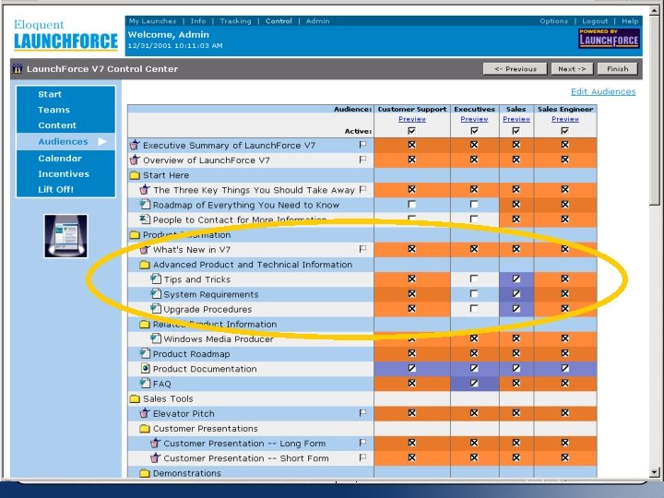
Task: Check Upgrade Procedures for Executives
Action: click(x=474, y=309)
